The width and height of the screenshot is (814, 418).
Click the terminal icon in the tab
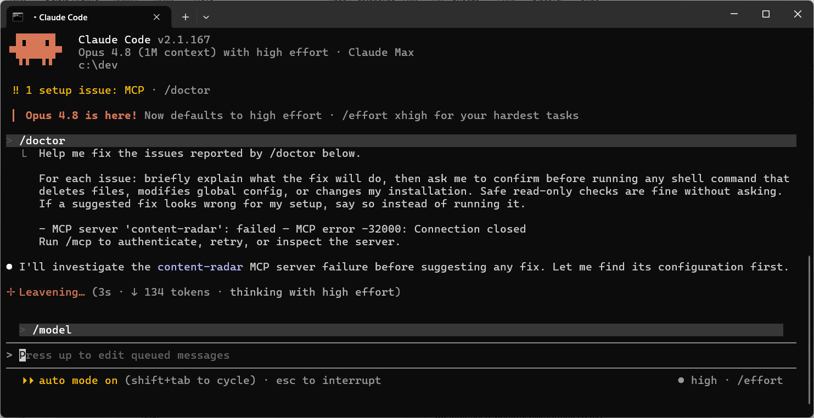tap(18, 17)
